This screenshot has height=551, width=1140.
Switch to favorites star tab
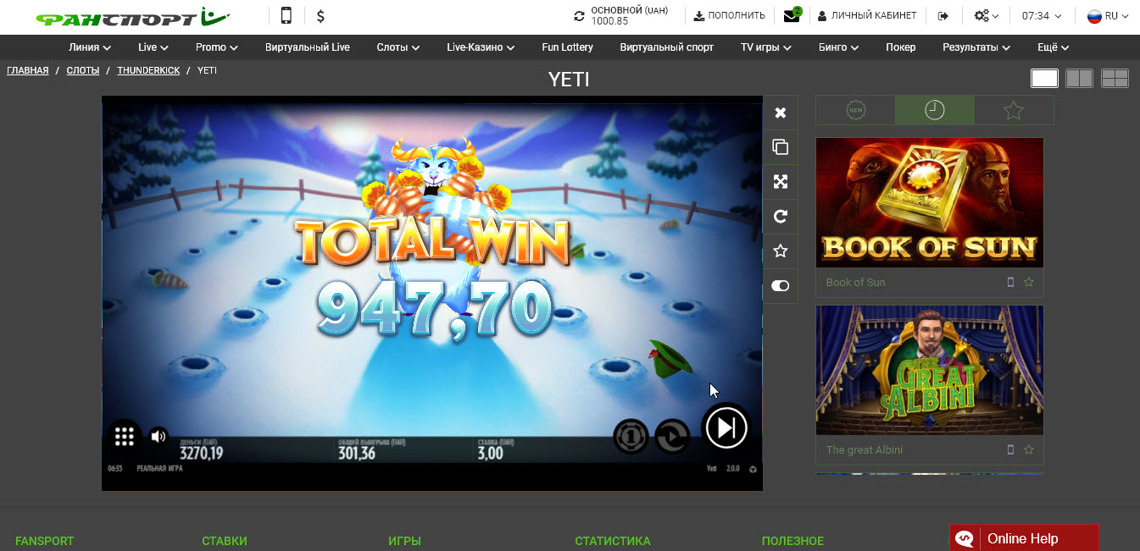(x=1014, y=110)
